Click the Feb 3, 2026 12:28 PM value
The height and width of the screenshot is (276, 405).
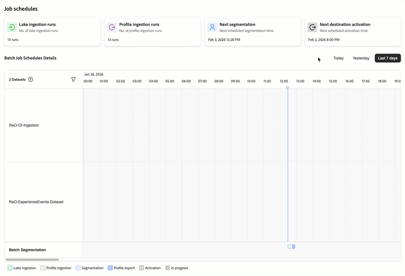(x=224, y=39)
